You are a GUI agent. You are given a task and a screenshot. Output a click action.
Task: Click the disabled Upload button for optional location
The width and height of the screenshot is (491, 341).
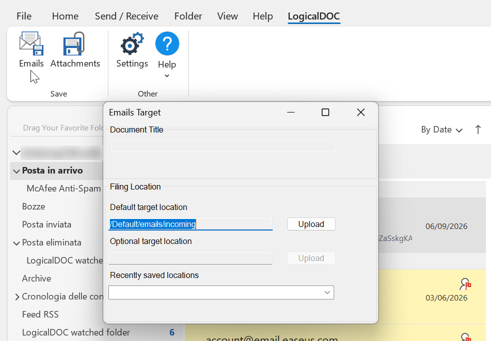pyautogui.click(x=311, y=258)
